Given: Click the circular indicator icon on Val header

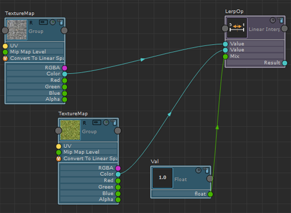Looking at the screenshot, I should (198, 171).
